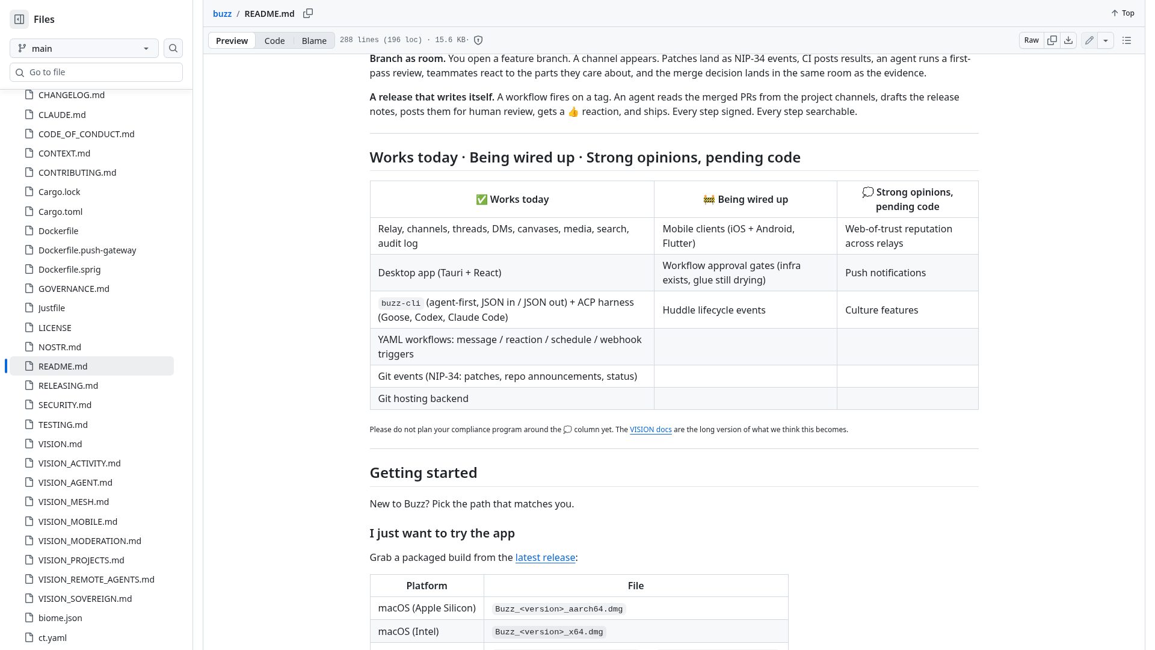Click the shield icon next to file size
This screenshot has height=650, width=1155.
click(478, 40)
